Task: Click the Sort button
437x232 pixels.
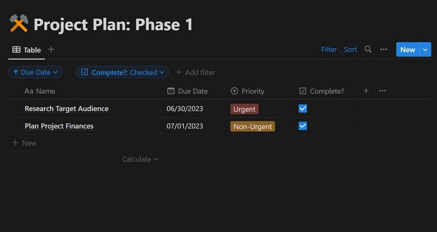Action: tap(350, 49)
